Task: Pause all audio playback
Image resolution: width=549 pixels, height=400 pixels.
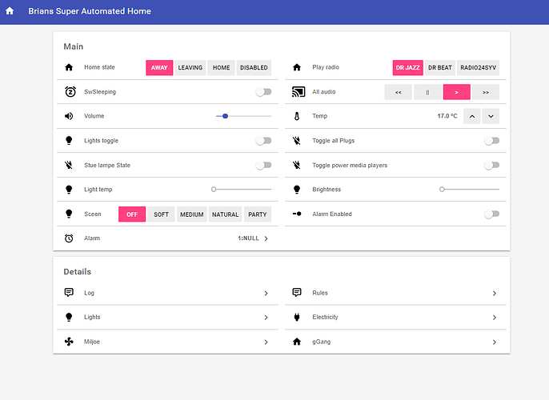Action: point(427,92)
